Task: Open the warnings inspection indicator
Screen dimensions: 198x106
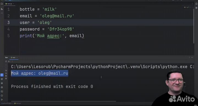Action: (187, 7)
